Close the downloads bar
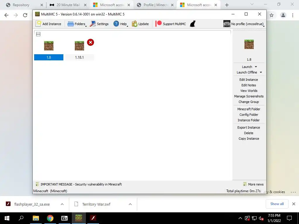 pos(294,204)
